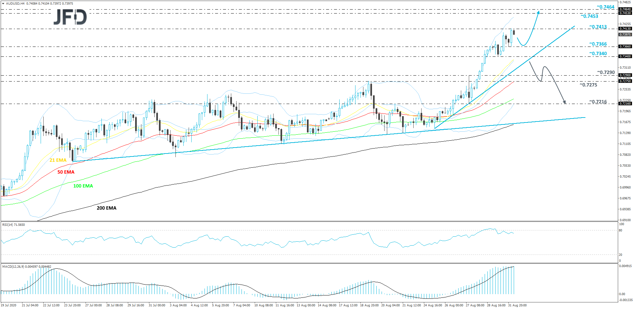Click the 0.72160 support price label
This screenshot has height=309, width=633.
[625, 103]
